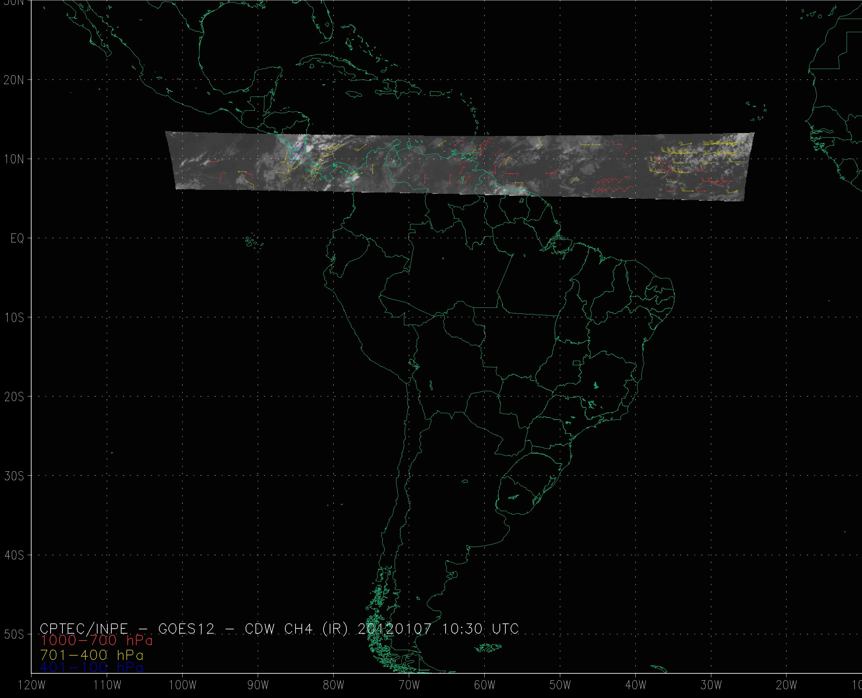Image resolution: width=862 pixels, height=698 pixels.
Task: Click the 20N latitude axis label
Action: click(x=14, y=80)
